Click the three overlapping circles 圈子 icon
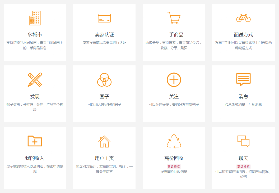Viewport: 279px width, 193px height. [x=104, y=80]
